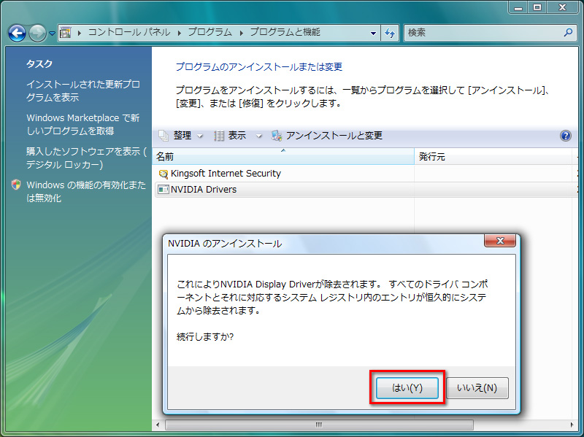This screenshot has width=584, height=437.
Task: Click the scroll right arrow
Action: click(x=572, y=425)
